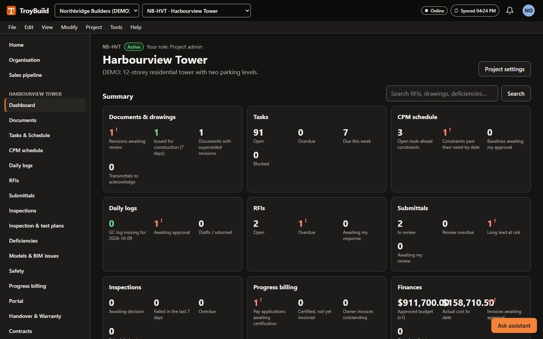Go to Home in sidebar
The image size is (543, 339).
(45, 45)
